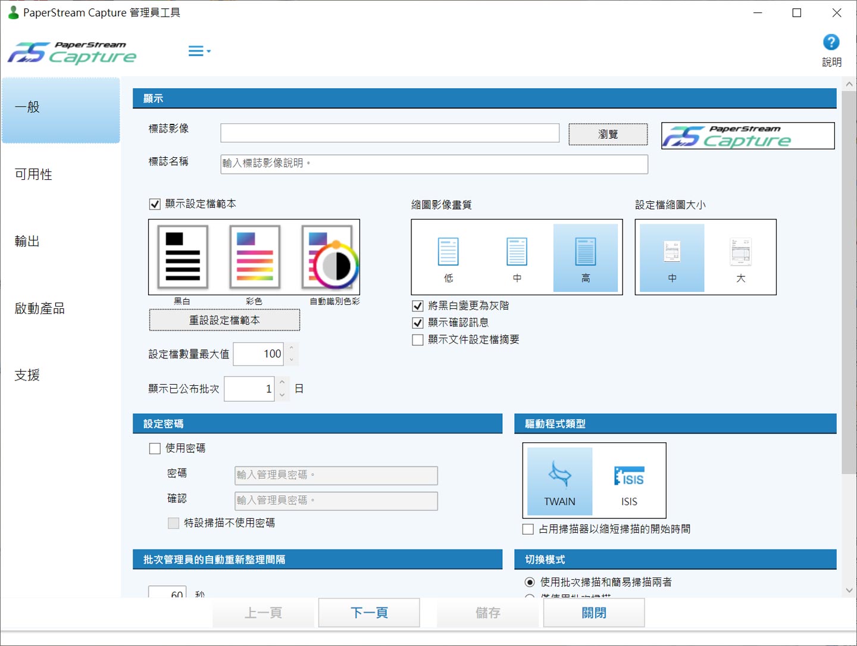Increase 顯示已公布批次 with up arrow
The width and height of the screenshot is (857, 646).
[x=282, y=383]
